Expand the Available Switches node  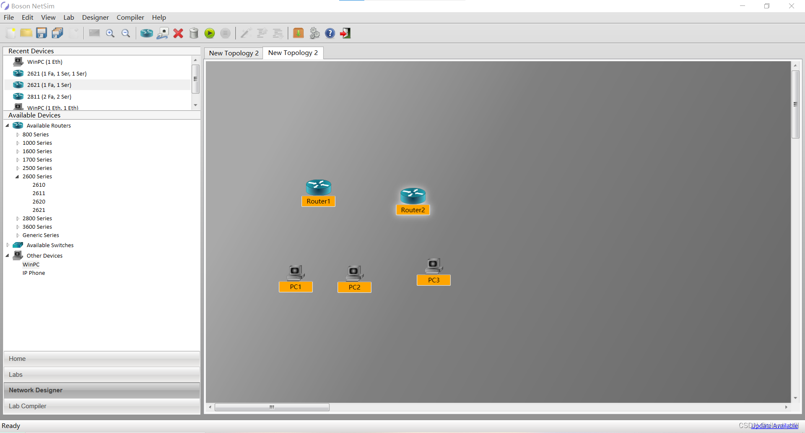[x=8, y=245]
